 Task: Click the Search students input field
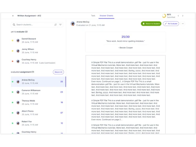[x=37, y=25]
